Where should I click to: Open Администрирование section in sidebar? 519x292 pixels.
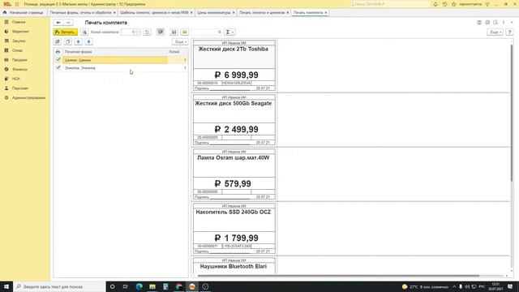pos(28,97)
